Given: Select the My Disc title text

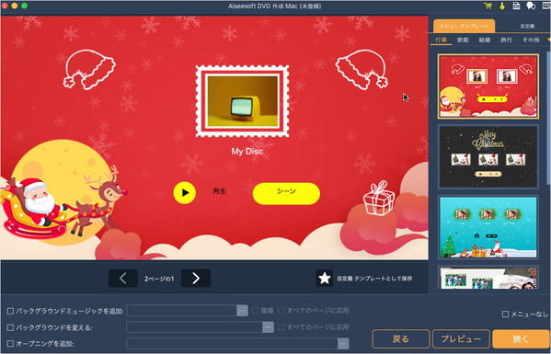Looking at the screenshot, I should pos(247,152).
